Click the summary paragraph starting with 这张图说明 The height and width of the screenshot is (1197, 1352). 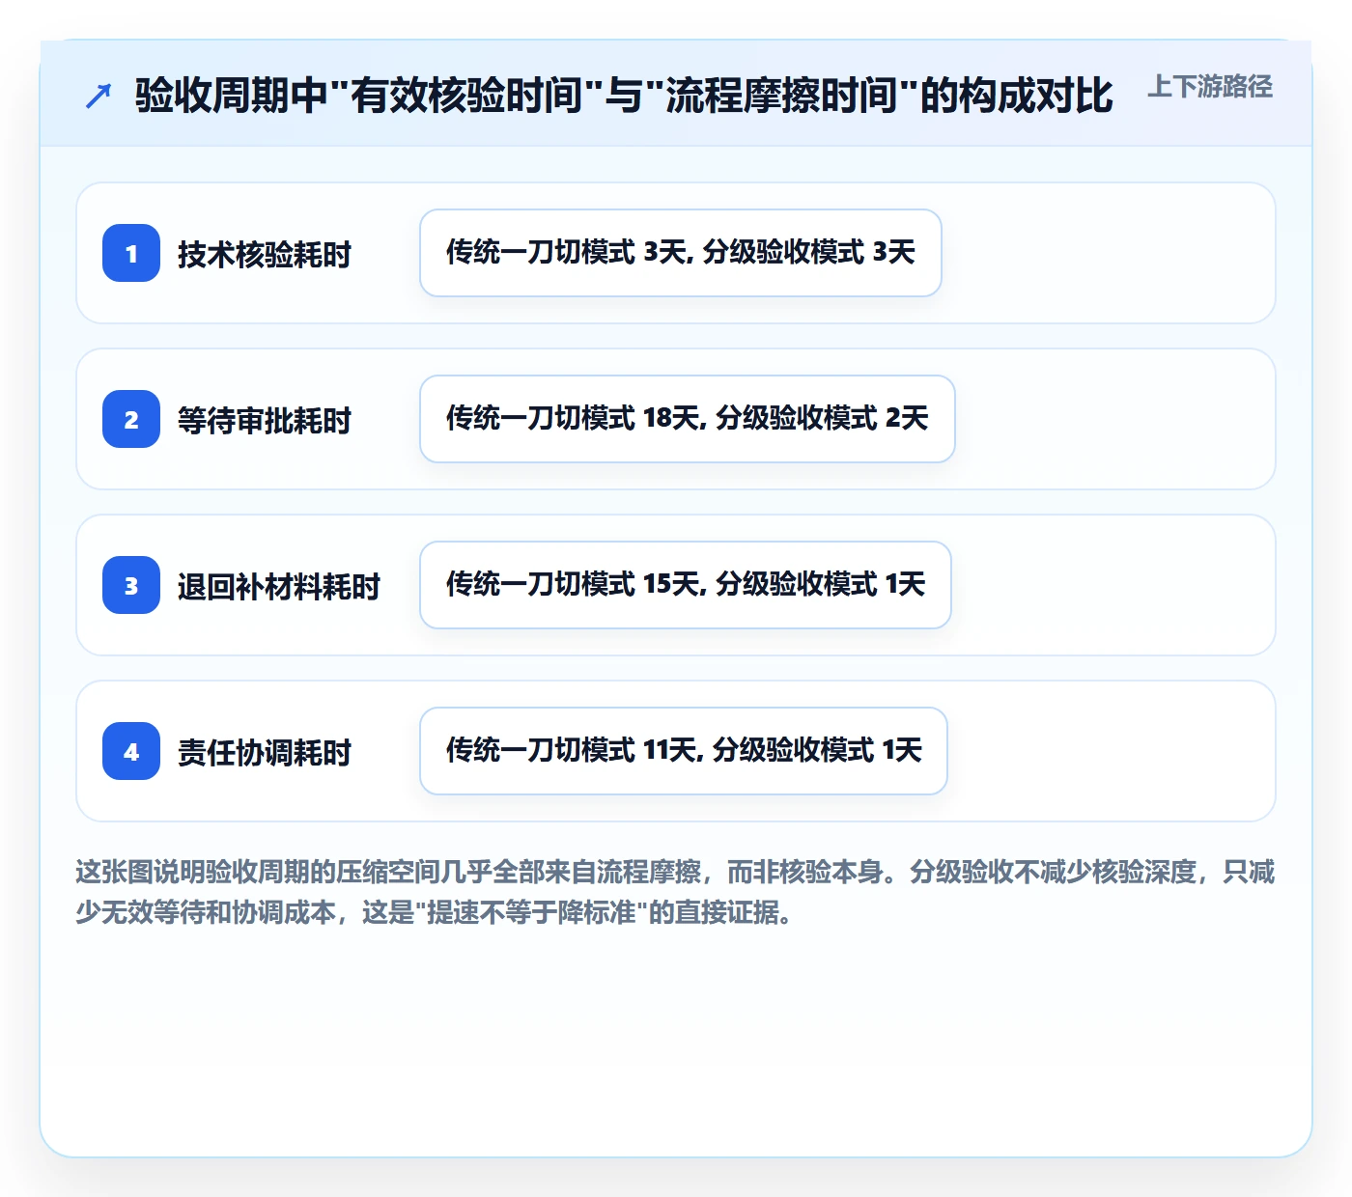(676, 892)
